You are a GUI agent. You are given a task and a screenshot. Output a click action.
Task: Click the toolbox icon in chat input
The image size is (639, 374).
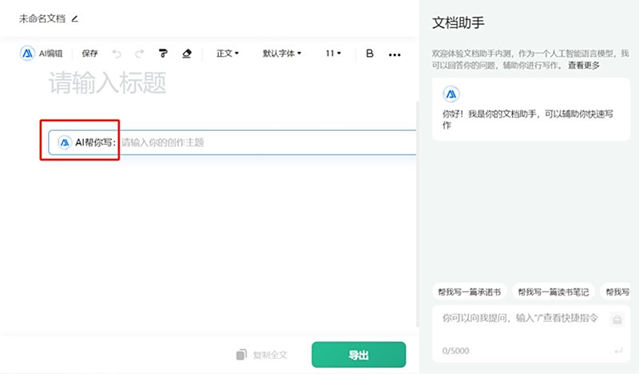617,320
